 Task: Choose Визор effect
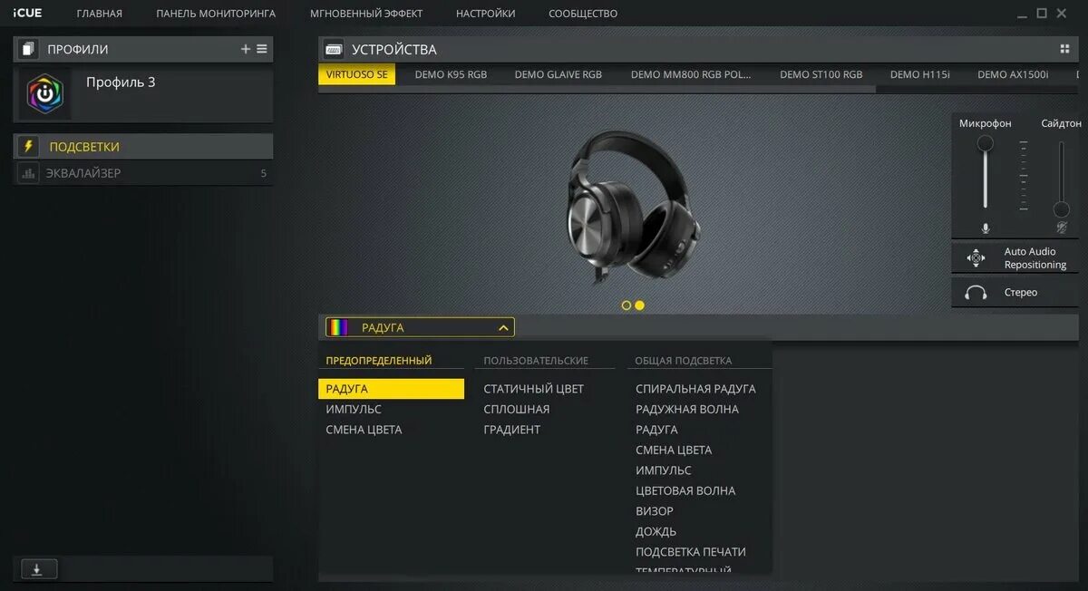tap(655, 511)
